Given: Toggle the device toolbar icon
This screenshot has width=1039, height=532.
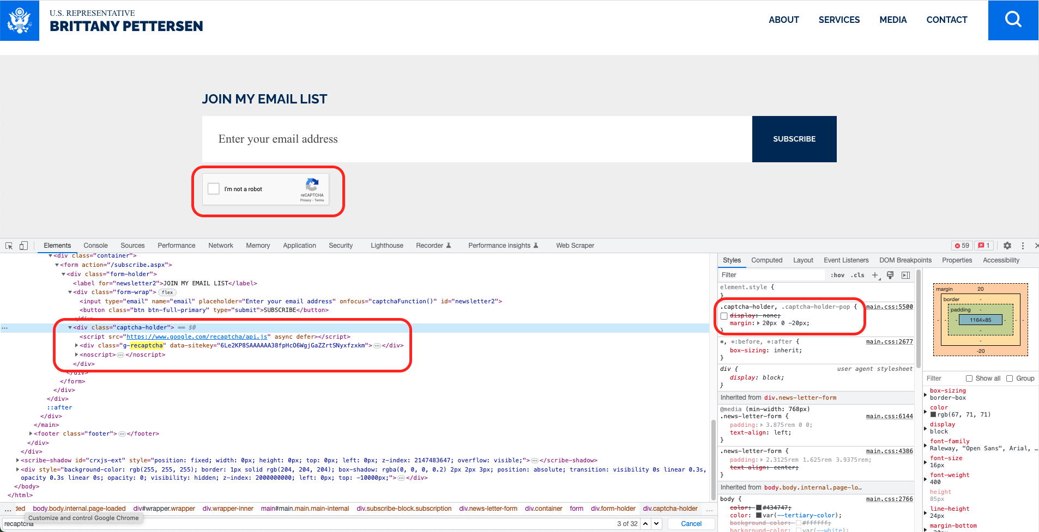Looking at the screenshot, I should tap(23, 246).
